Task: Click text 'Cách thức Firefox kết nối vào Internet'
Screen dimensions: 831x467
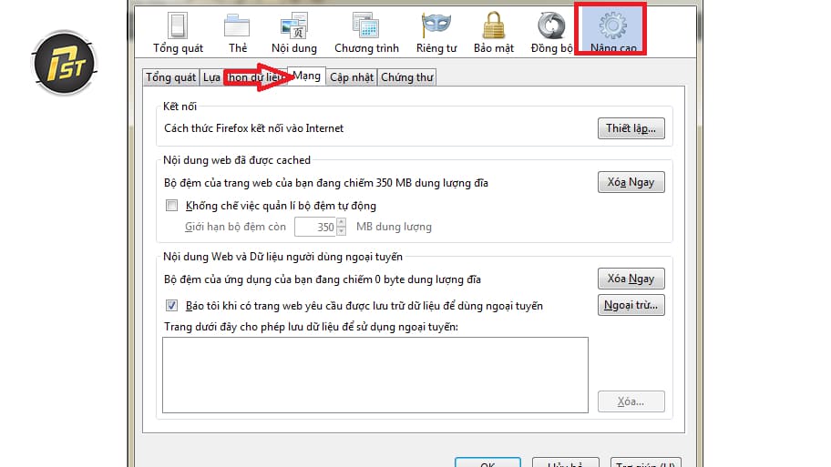Action: click(x=254, y=128)
